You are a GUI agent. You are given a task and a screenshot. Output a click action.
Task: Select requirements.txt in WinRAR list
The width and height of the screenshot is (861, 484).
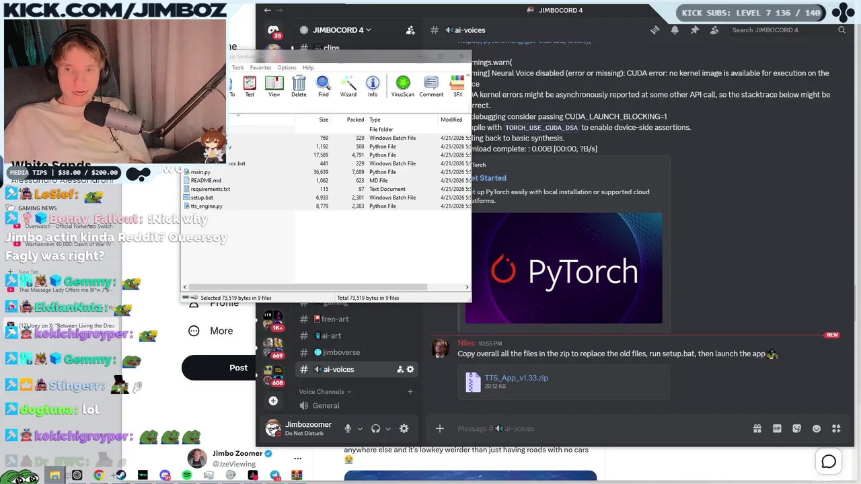(211, 189)
